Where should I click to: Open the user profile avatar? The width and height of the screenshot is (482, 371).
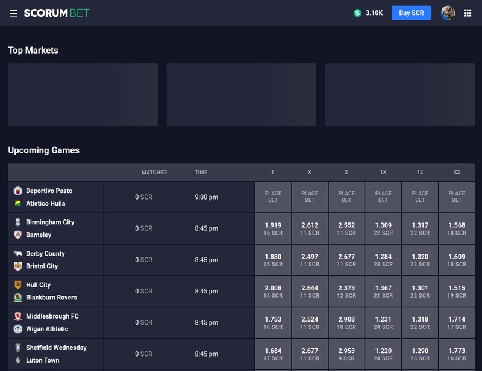(x=448, y=13)
